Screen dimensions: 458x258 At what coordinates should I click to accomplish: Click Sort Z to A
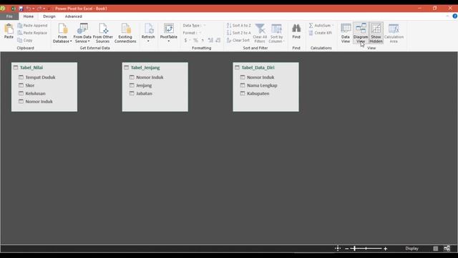(x=238, y=33)
